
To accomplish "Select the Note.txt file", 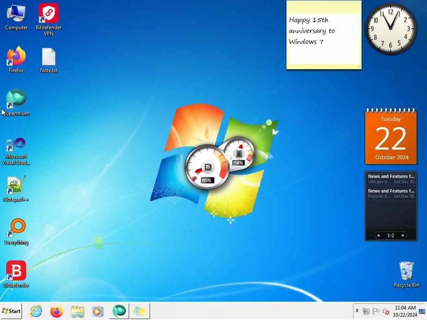I will pyautogui.click(x=49, y=60).
